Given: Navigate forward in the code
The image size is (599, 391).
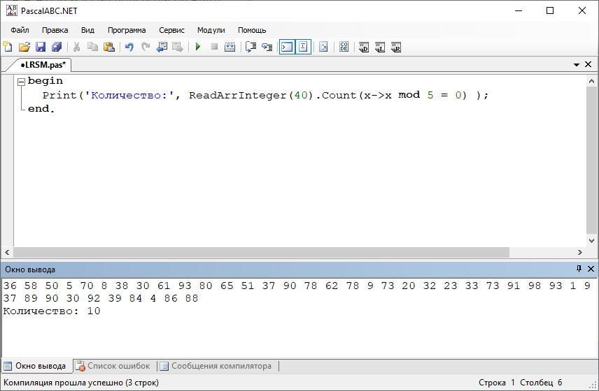Looking at the screenshot, I should click(x=178, y=47).
